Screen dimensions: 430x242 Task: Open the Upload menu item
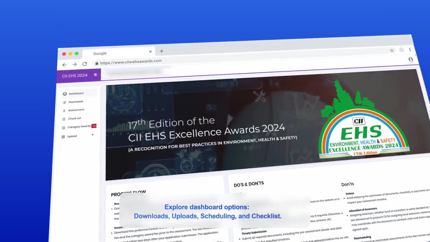pyautogui.click(x=72, y=136)
